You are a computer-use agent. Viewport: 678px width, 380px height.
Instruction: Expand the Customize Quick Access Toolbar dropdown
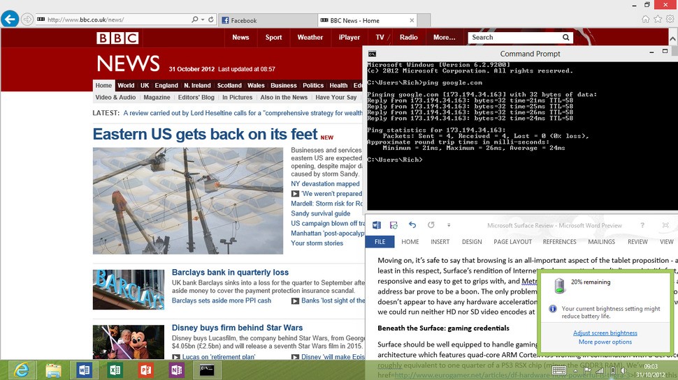(448, 225)
